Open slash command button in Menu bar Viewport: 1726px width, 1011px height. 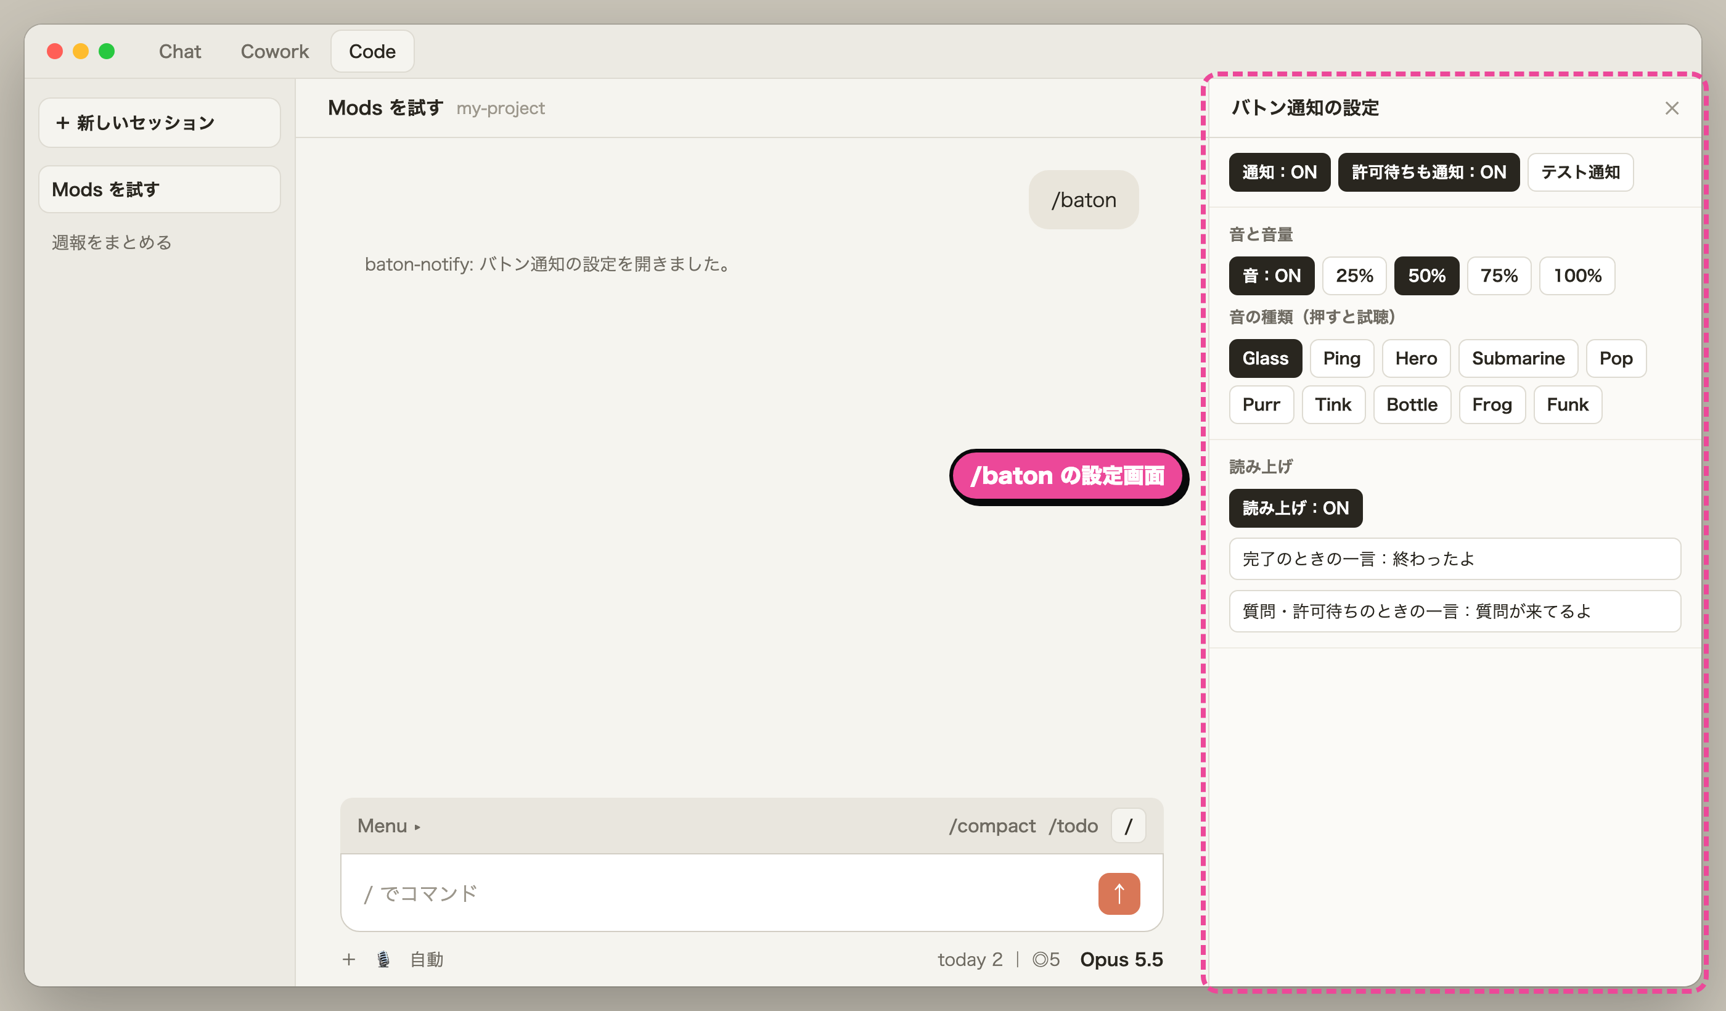coord(1128,825)
